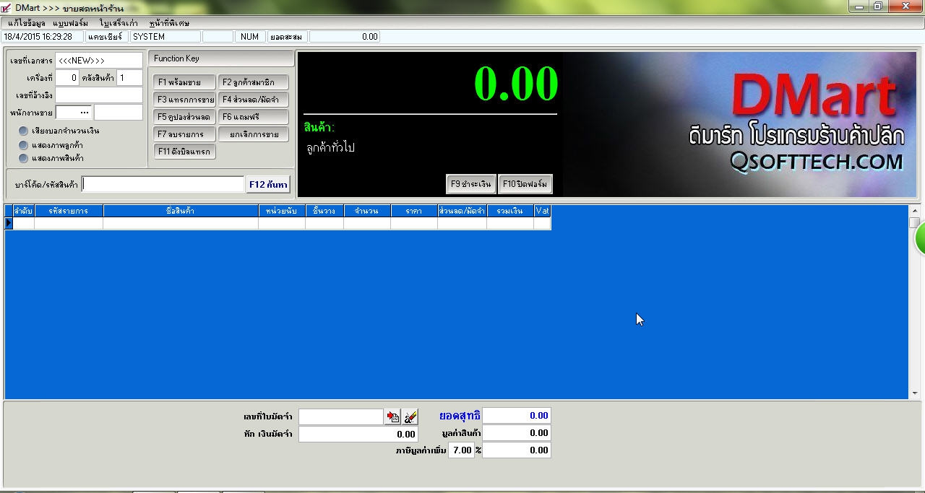Image resolution: width=925 pixels, height=493 pixels.
Task: Click the รหัสรายการ column header
Action: tap(69, 211)
